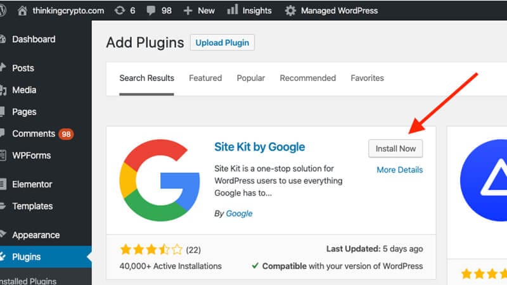Click the Upload Plugin button
The height and width of the screenshot is (285, 507).
(222, 43)
